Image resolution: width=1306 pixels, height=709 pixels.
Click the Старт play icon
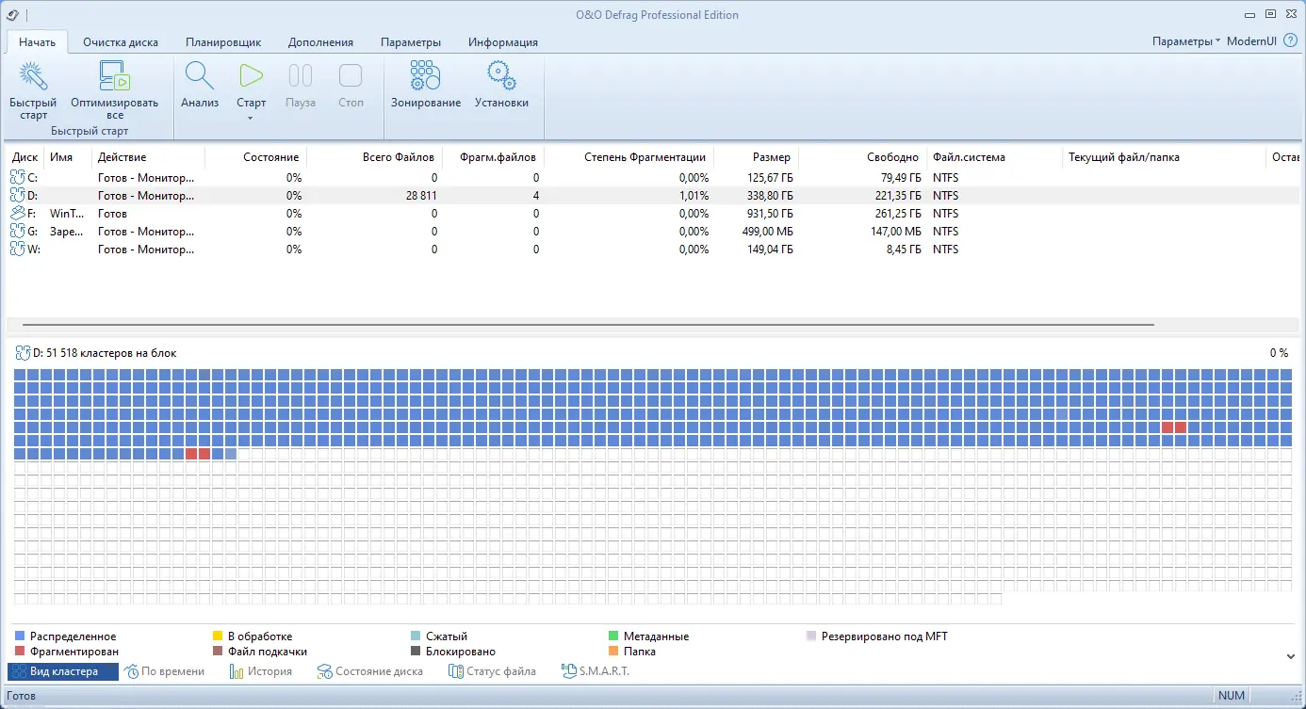tap(250, 75)
